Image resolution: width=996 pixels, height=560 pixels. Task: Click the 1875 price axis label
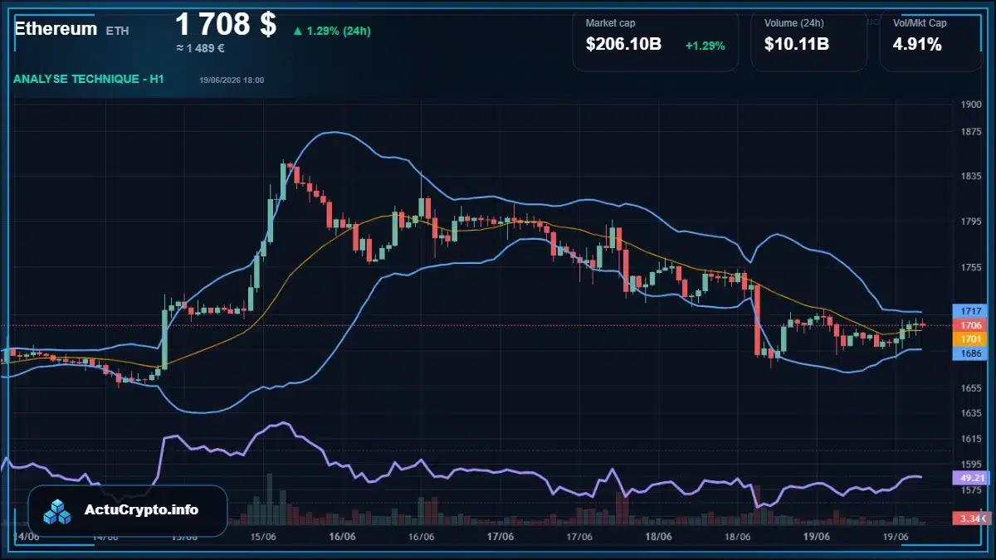click(x=971, y=133)
